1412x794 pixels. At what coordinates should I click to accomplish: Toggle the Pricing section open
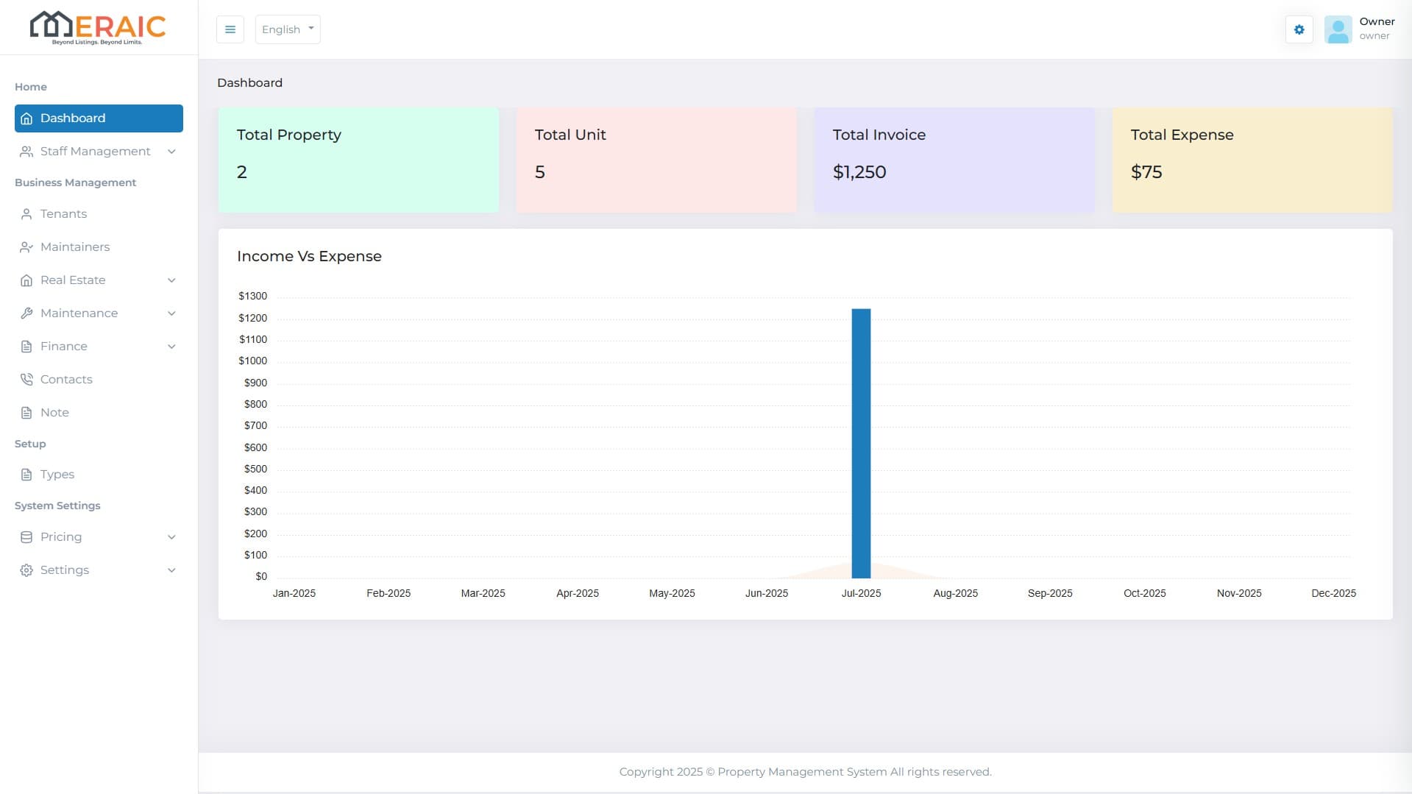coord(171,536)
